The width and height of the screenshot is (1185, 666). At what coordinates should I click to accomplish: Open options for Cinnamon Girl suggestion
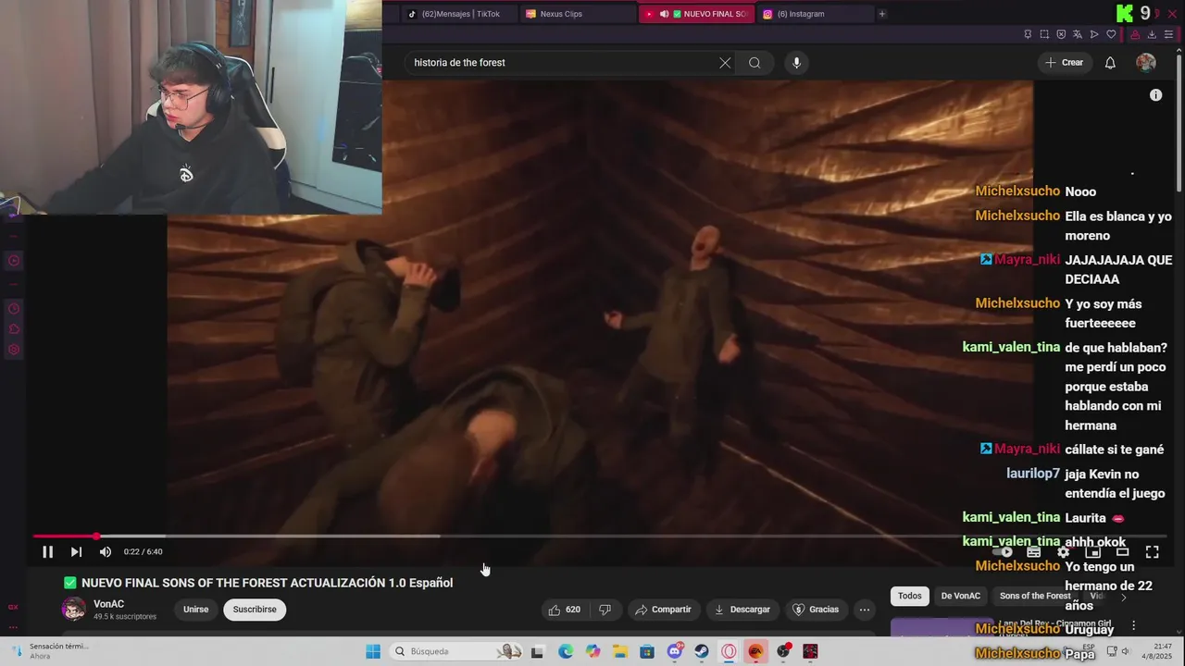tap(1133, 626)
